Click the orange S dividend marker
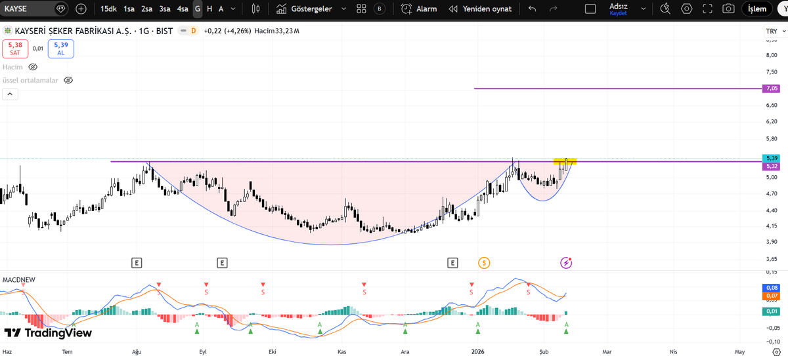This screenshot has height=356, width=788. 484,263
